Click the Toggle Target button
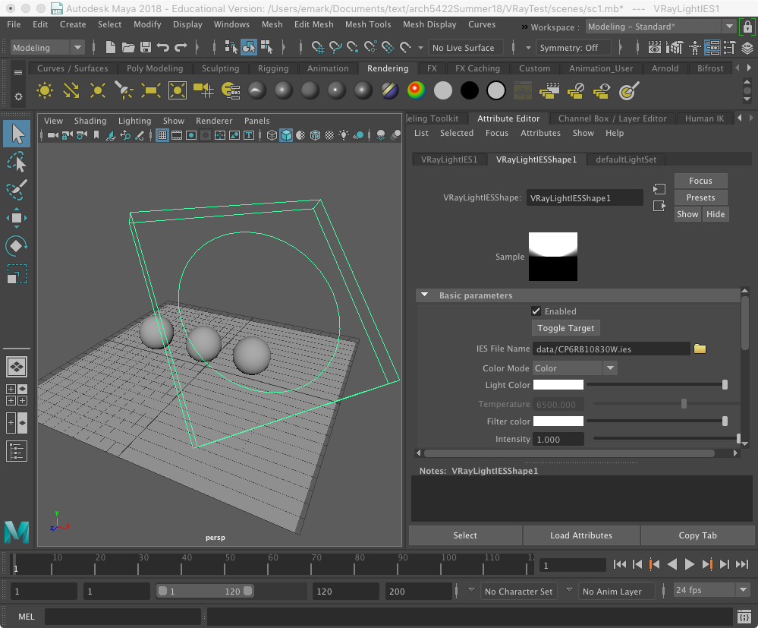758x628 pixels. tap(565, 328)
